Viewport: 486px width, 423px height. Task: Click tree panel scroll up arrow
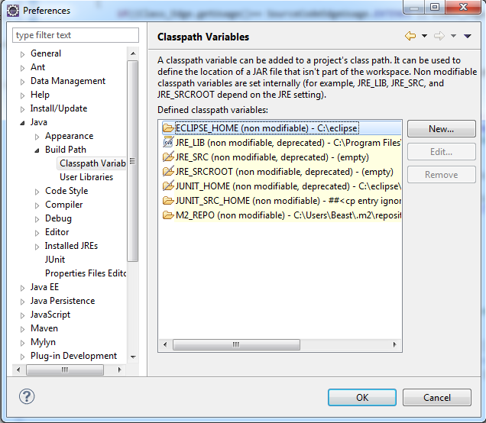coord(133,53)
